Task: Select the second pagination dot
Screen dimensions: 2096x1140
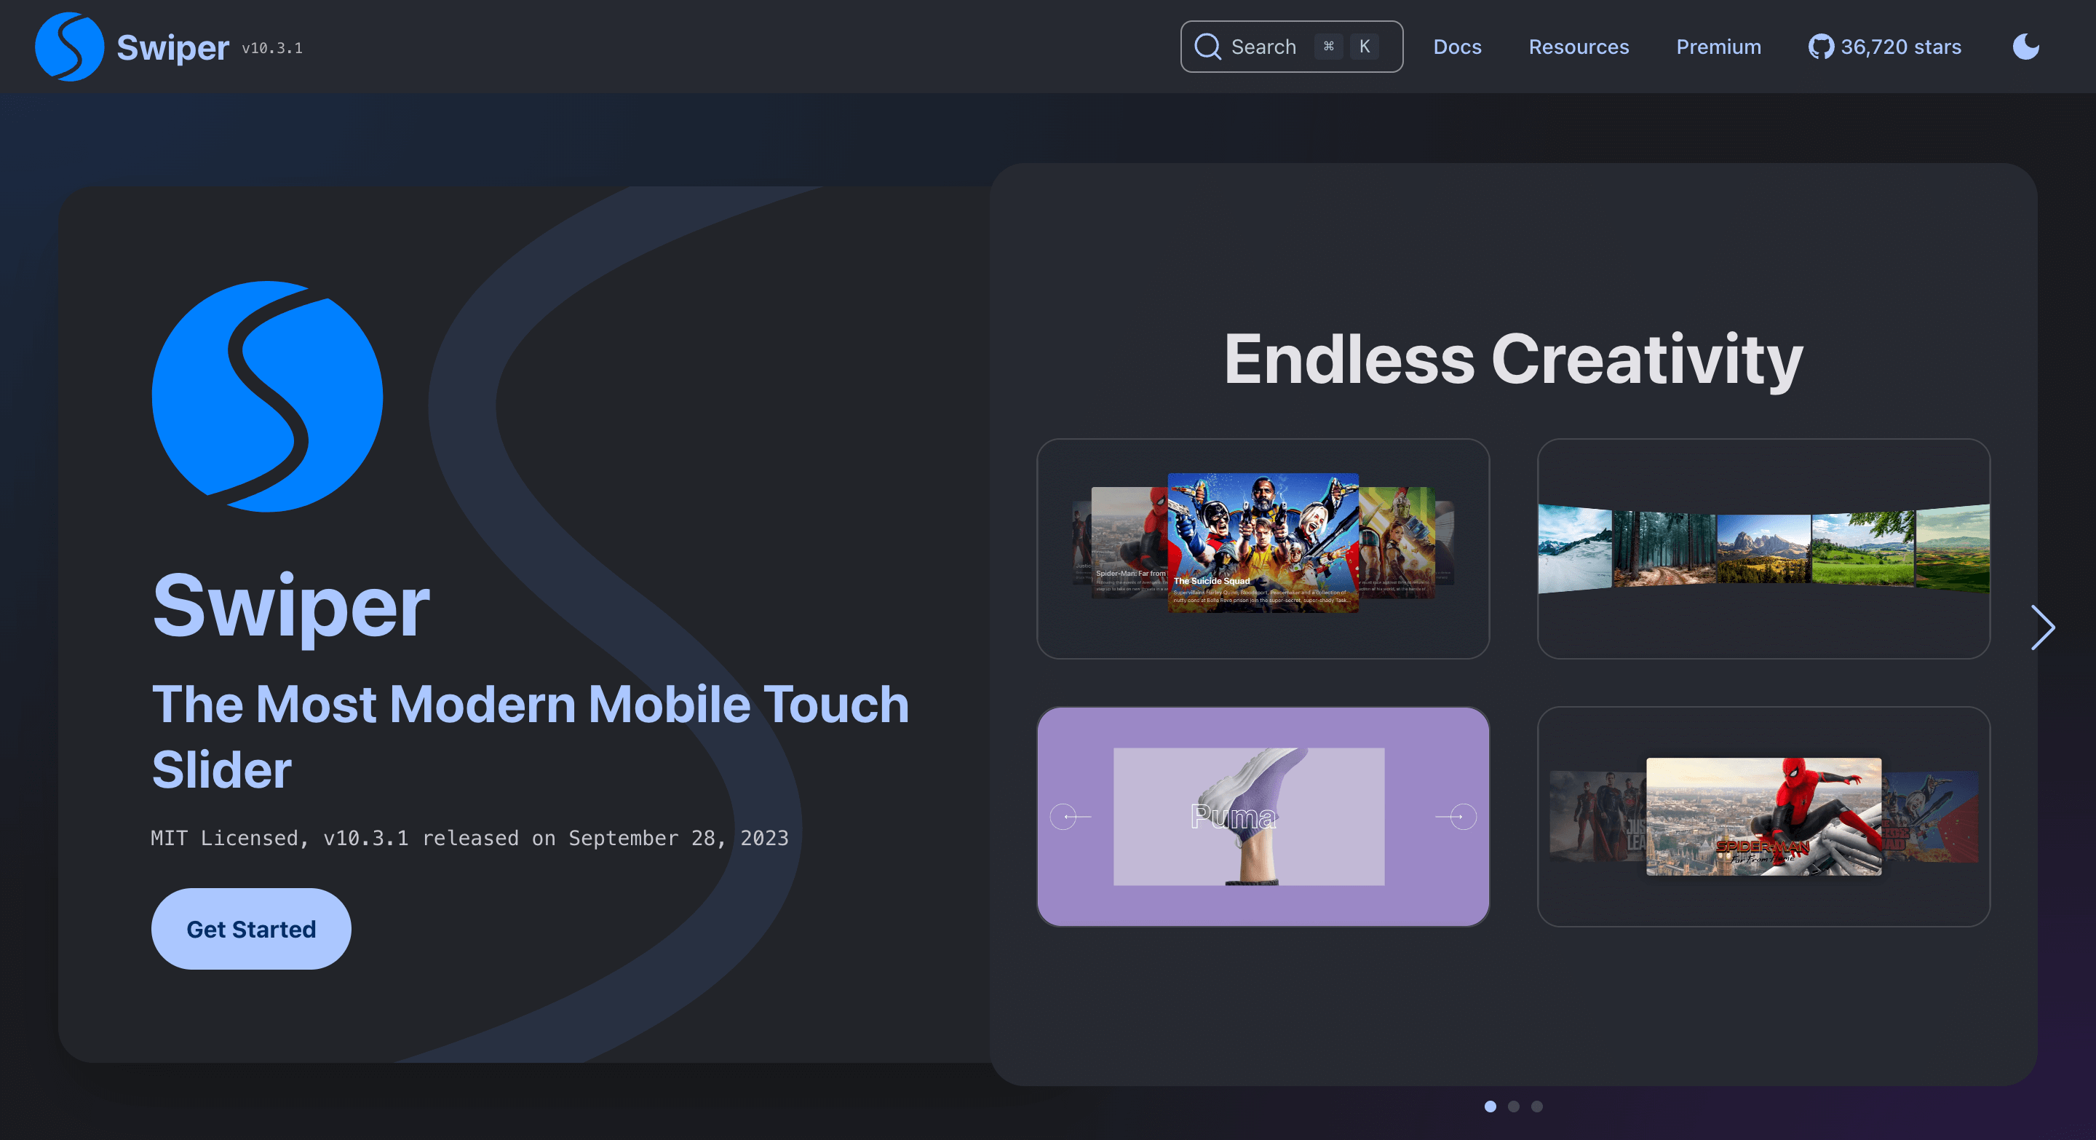Action: [x=1514, y=1106]
